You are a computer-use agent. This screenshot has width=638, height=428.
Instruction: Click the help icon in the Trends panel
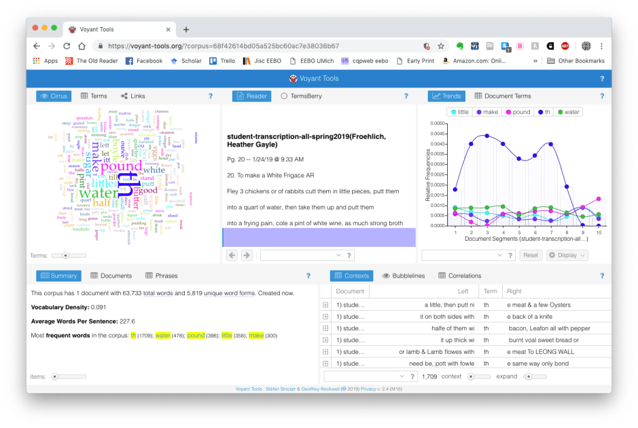pyautogui.click(x=601, y=96)
